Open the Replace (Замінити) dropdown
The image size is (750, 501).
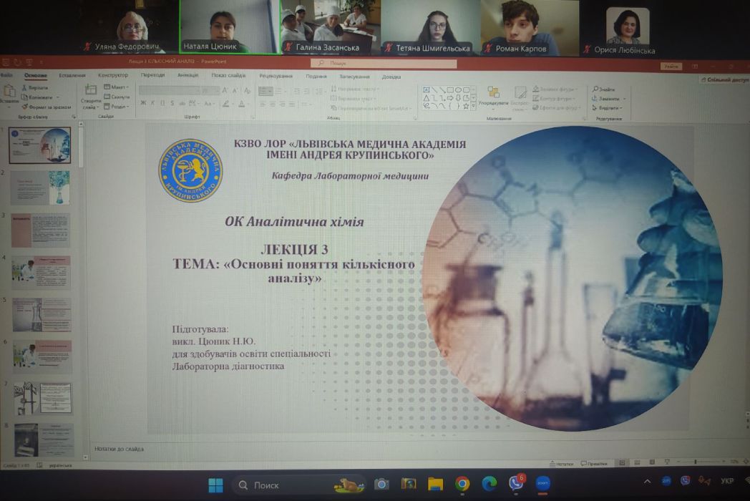(608, 98)
